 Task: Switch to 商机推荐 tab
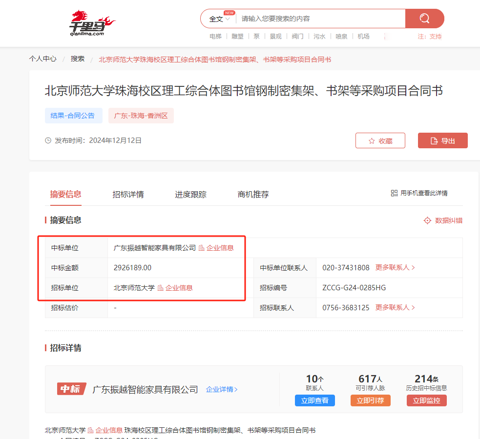coord(253,194)
